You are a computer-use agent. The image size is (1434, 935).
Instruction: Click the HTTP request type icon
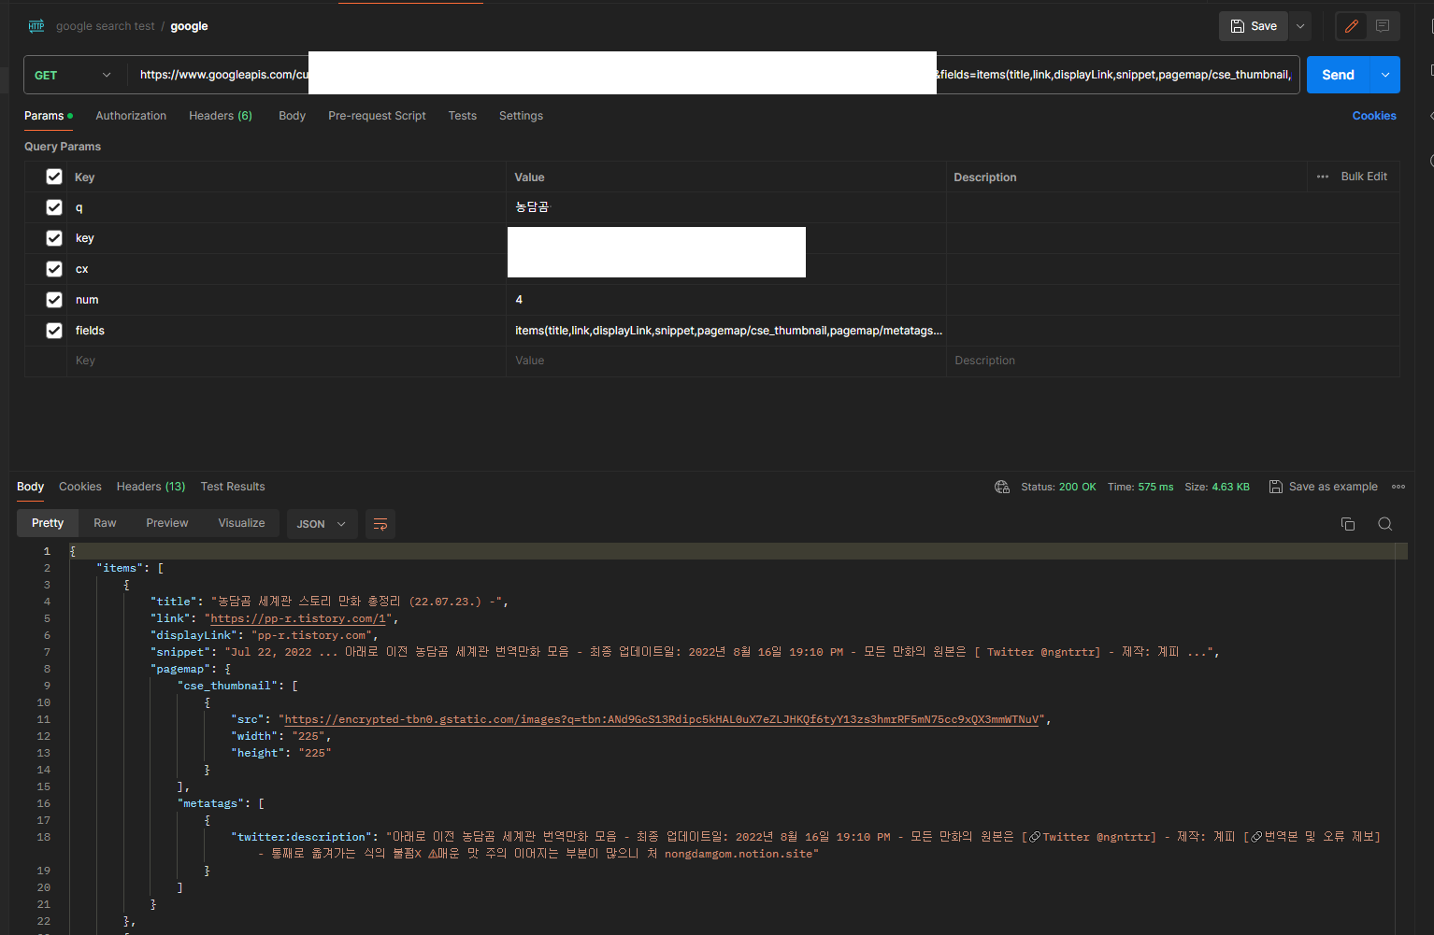(36, 26)
